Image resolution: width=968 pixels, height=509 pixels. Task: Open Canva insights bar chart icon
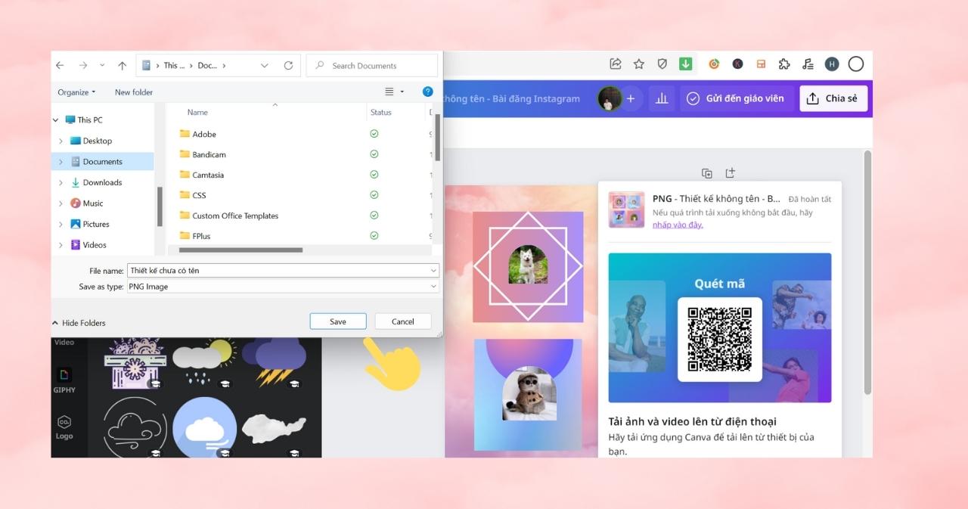tap(662, 98)
